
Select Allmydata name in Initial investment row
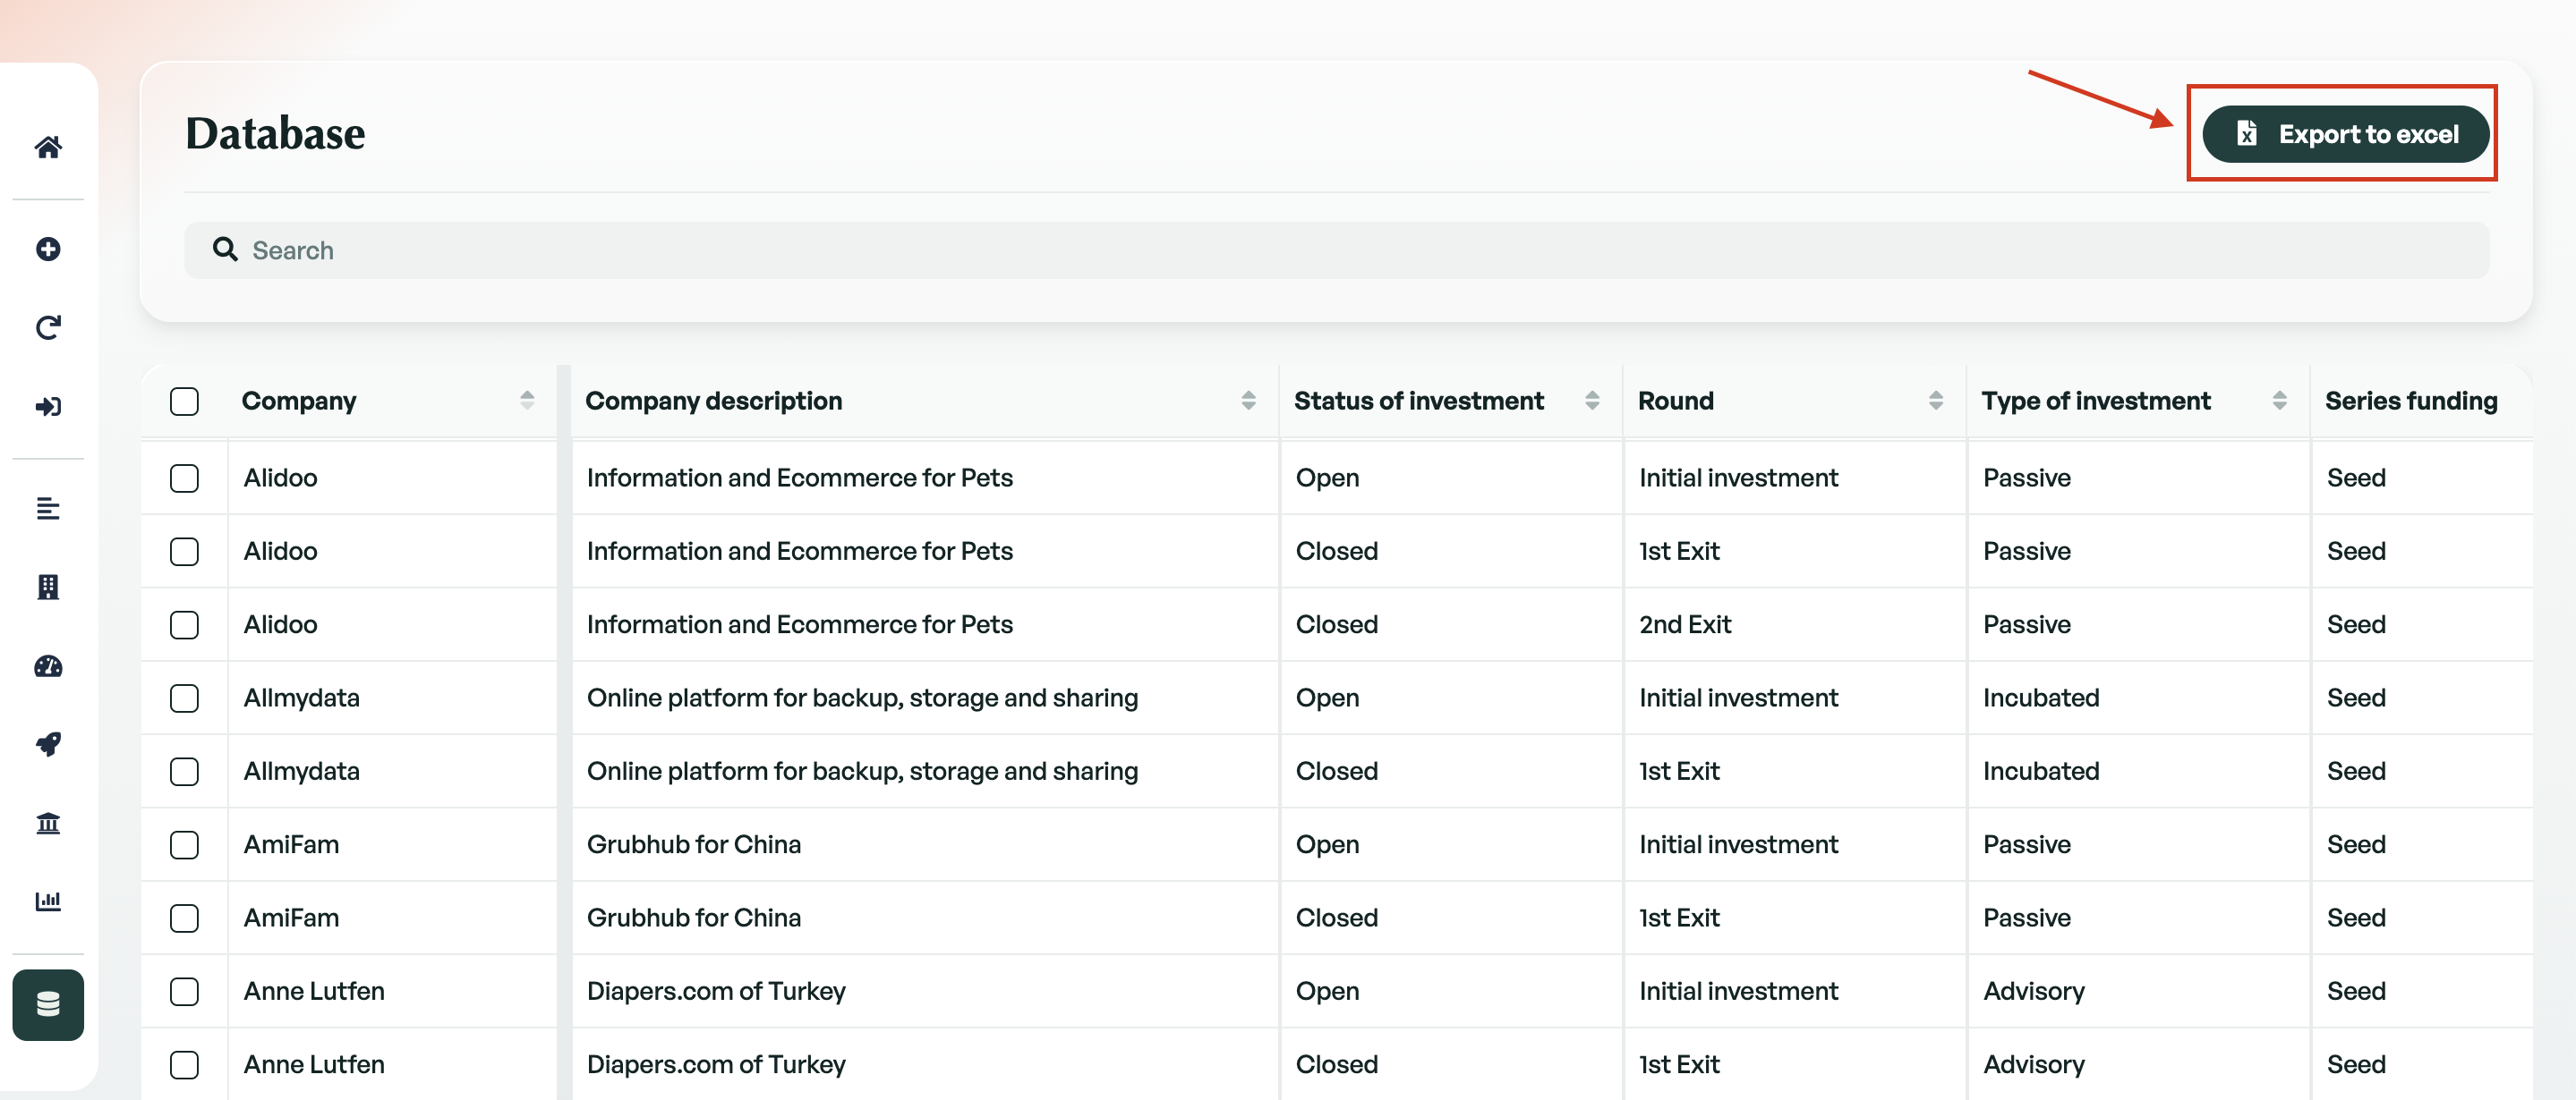click(302, 698)
